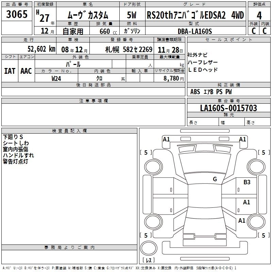Click the interior color クロ
This screenshot has height=272, width=272.
pos(99,79)
